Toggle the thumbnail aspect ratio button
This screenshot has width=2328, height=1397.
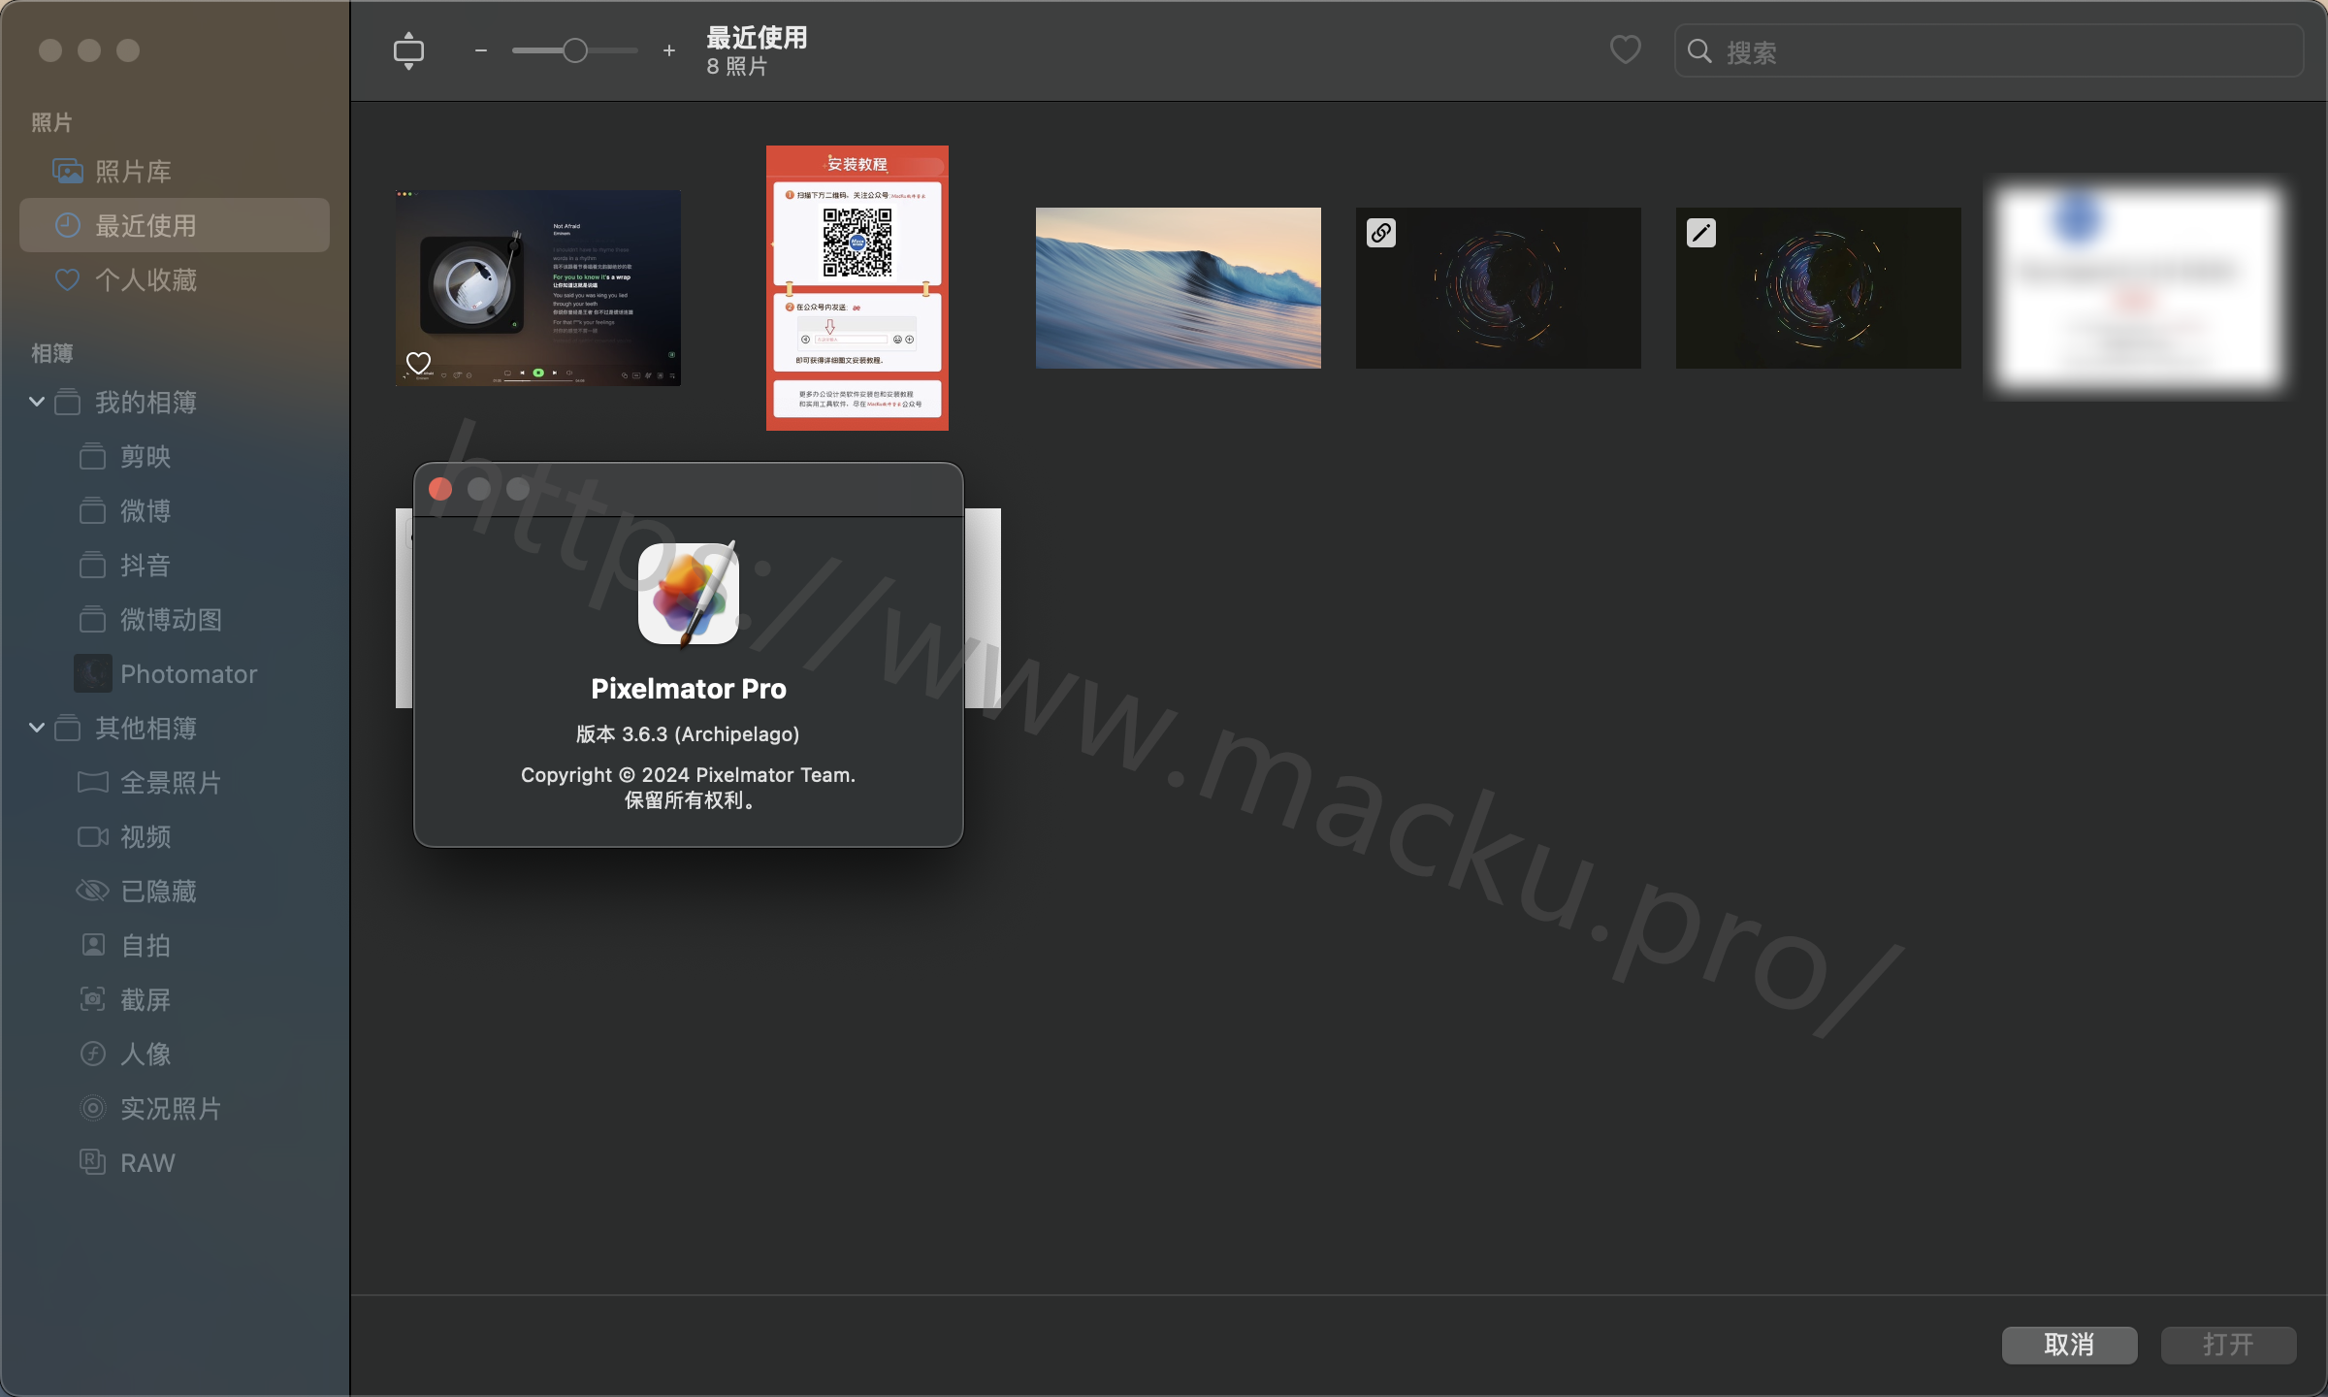408,50
